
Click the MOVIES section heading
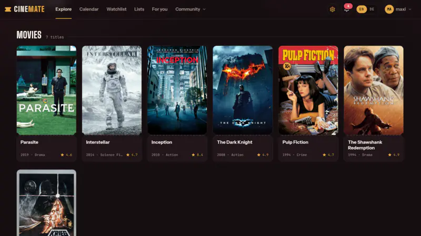[29, 35]
